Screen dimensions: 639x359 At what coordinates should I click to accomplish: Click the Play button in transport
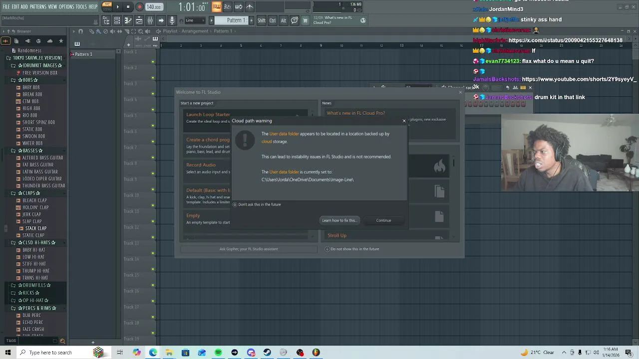point(118,7)
